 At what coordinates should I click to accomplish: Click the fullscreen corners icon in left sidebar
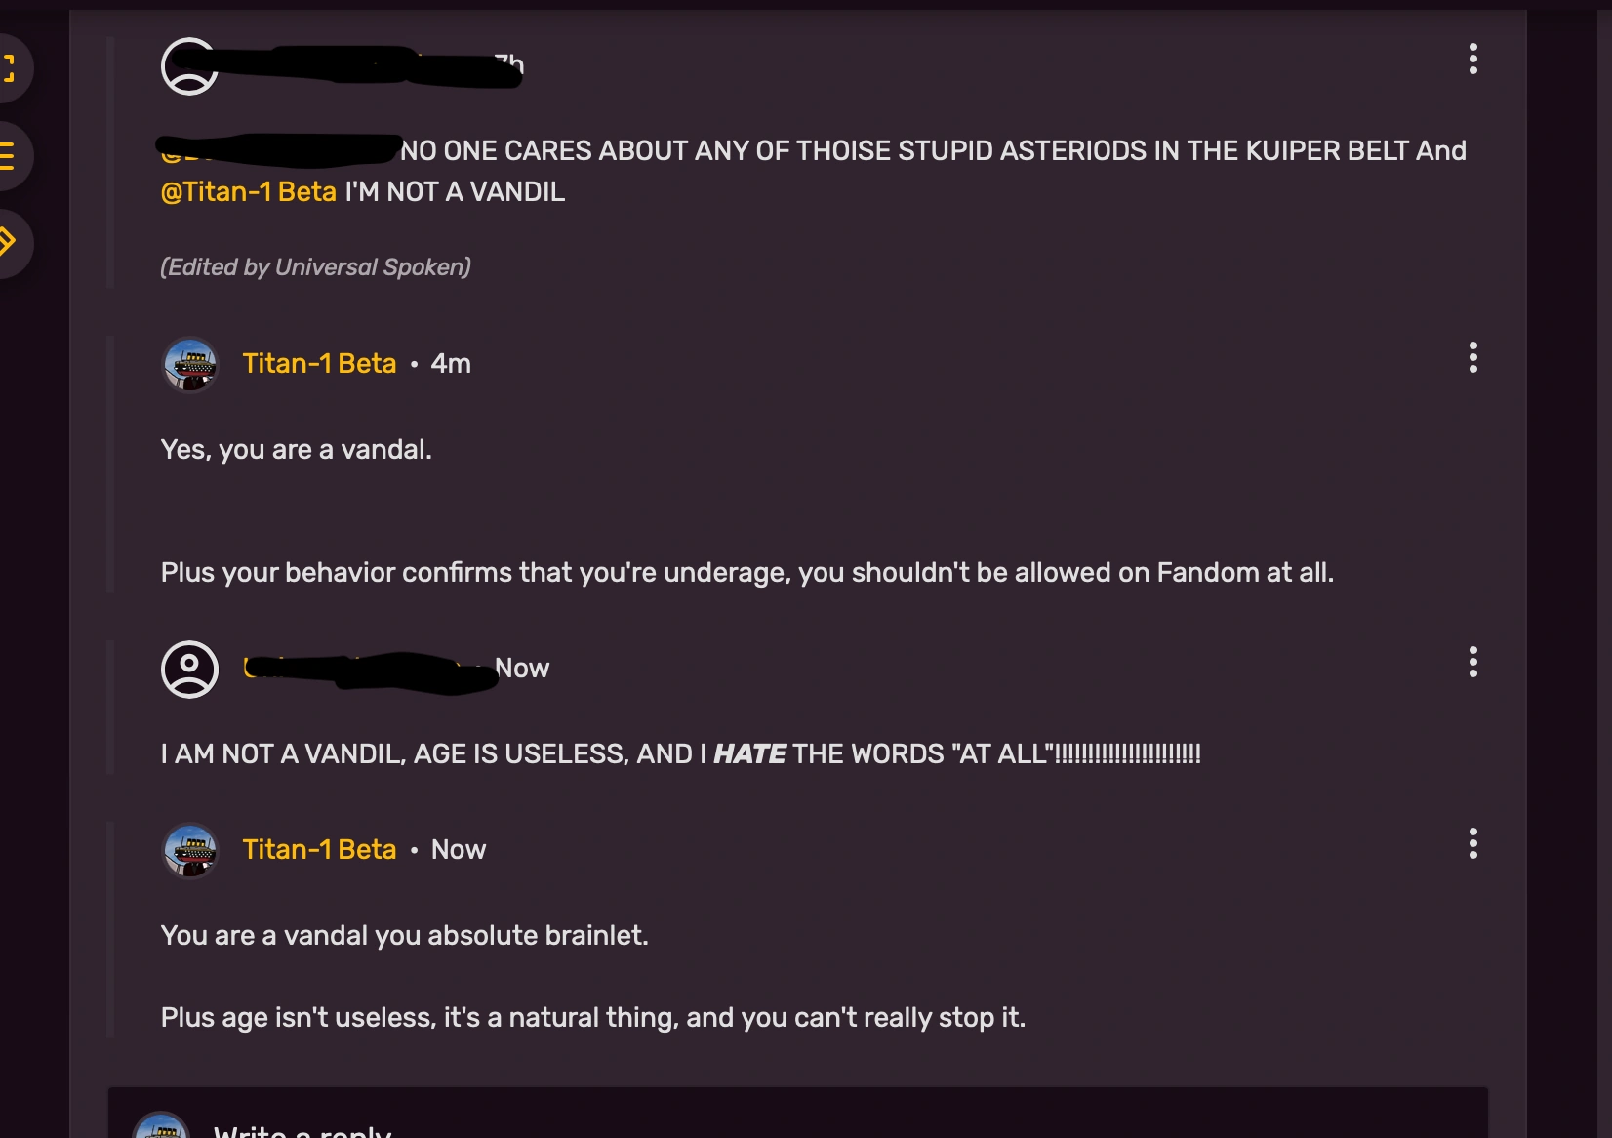point(10,68)
